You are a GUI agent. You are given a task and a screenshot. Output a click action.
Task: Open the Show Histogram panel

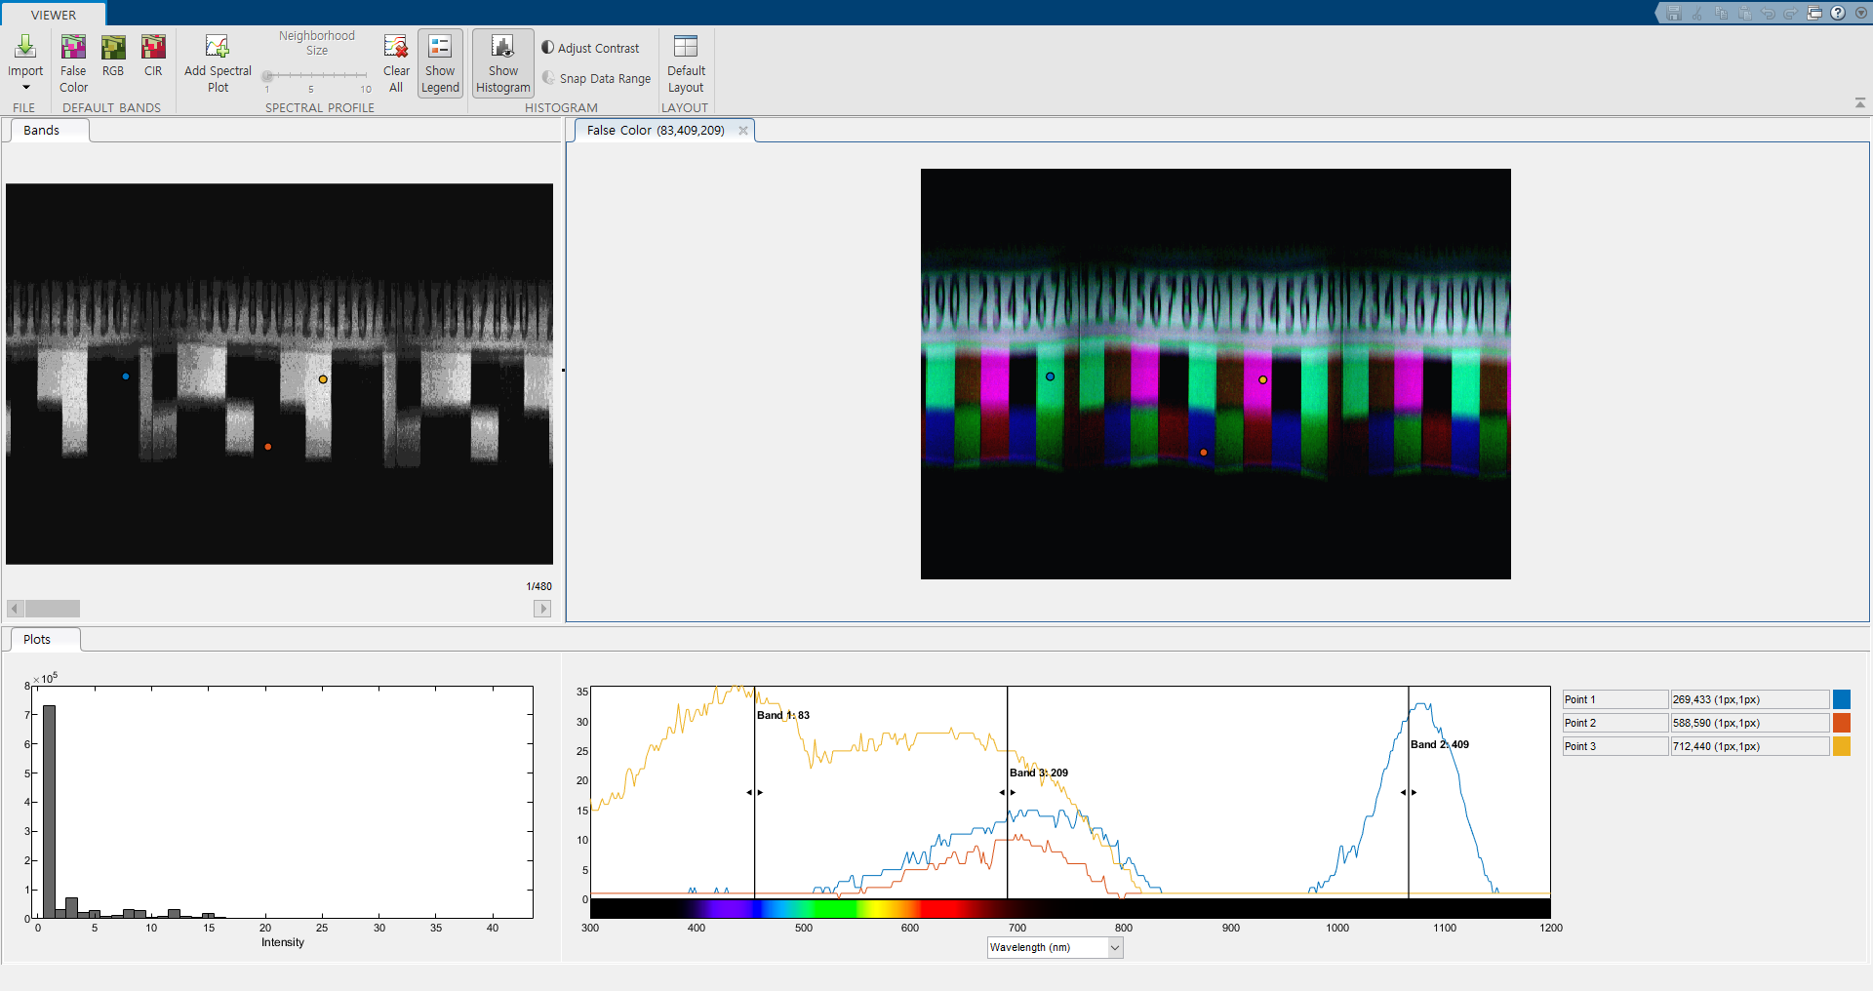tap(501, 61)
